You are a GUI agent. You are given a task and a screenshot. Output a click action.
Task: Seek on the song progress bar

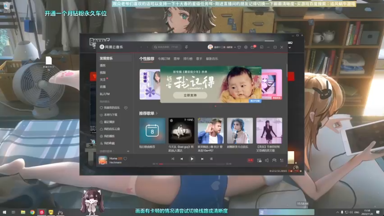tap(192, 164)
